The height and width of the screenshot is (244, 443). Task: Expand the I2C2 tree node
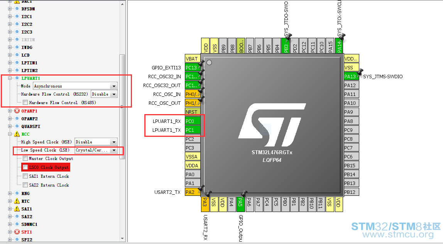tap(10, 24)
